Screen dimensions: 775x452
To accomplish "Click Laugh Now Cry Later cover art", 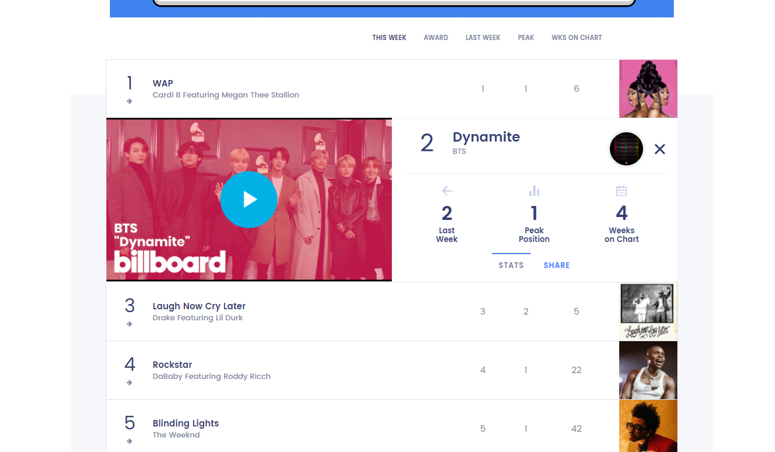I will [x=648, y=312].
